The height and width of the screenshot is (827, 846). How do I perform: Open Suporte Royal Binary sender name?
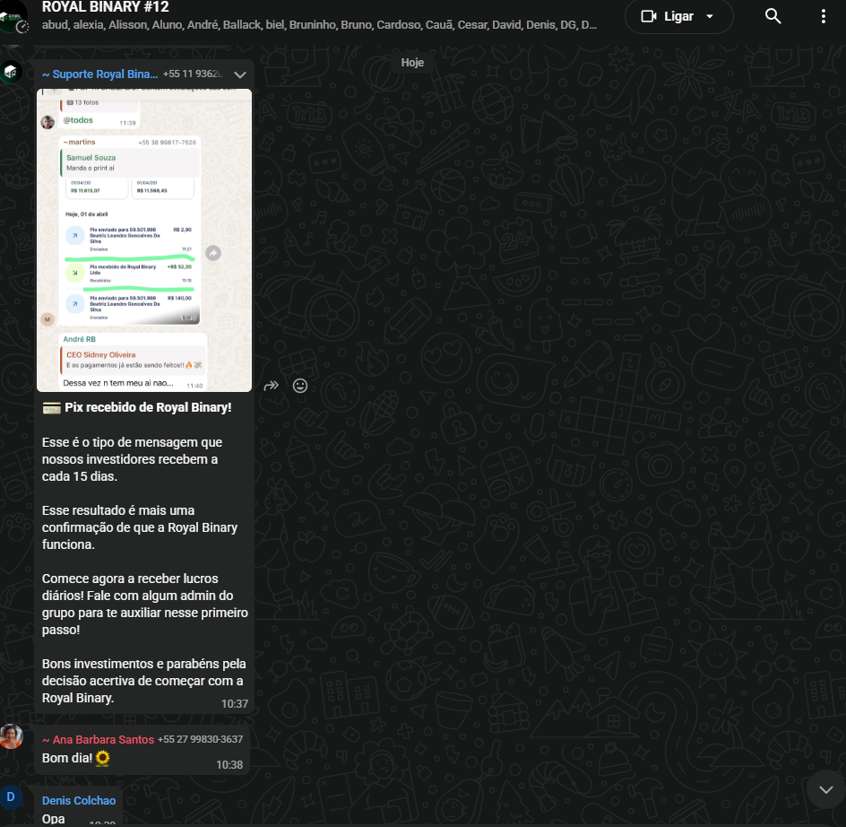100,74
